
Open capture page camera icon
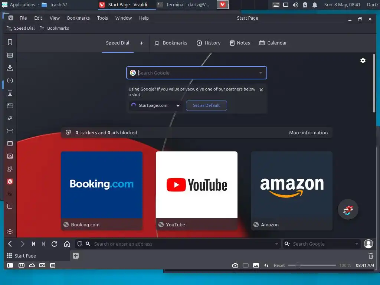tap(235, 265)
